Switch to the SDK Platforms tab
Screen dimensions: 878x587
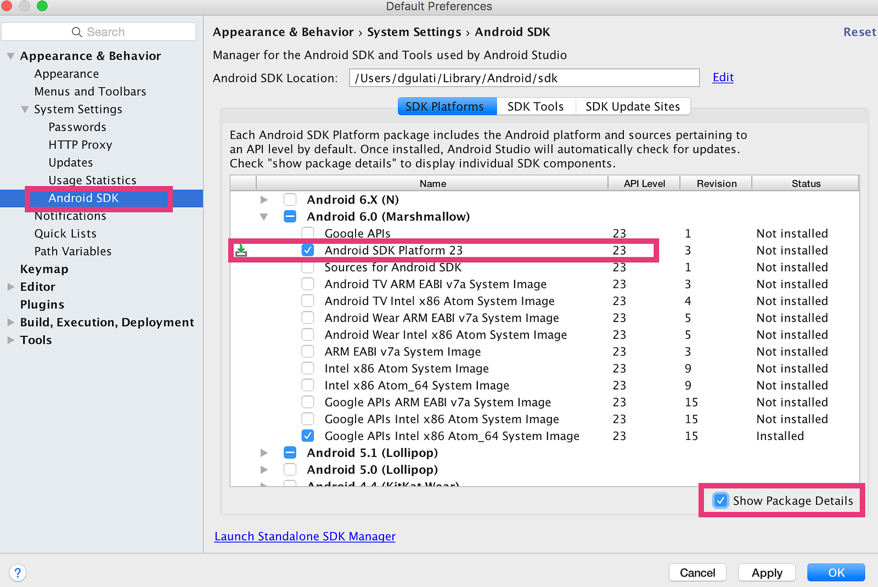(447, 106)
